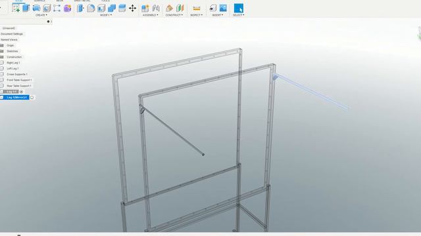Viewport: 421px width, 236px height.
Task: Click the component icon beside Right Leg 1
Action: pos(2,63)
